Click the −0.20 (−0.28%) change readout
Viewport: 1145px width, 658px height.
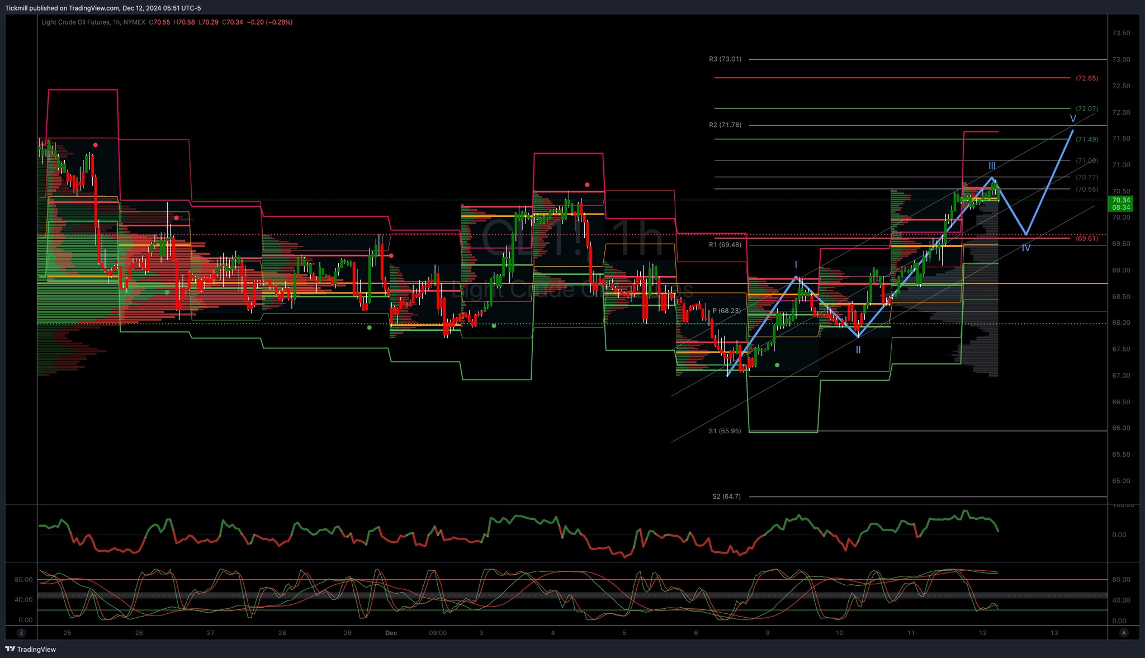tap(270, 22)
